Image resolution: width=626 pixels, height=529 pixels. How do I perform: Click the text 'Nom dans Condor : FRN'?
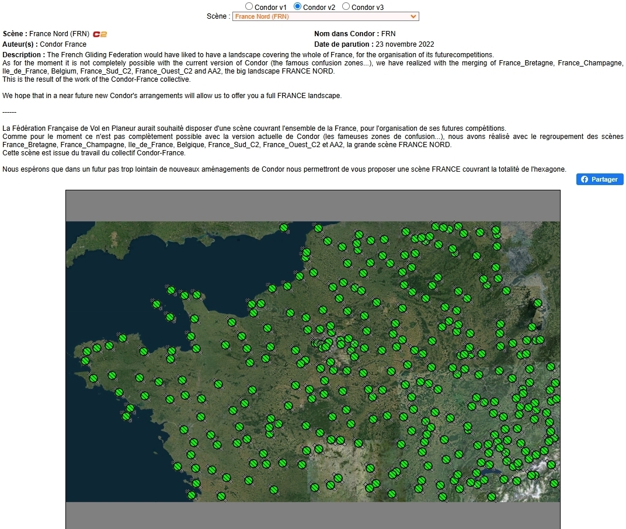354,34
